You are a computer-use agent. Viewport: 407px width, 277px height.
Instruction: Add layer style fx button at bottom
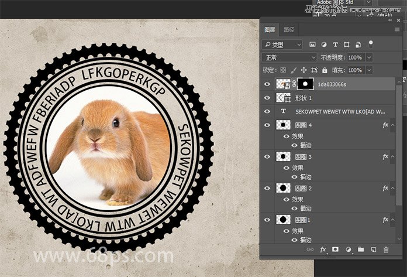coord(323,249)
